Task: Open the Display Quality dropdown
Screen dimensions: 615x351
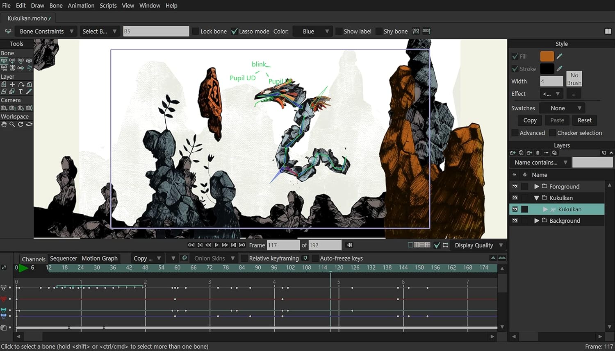Action: [x=478, y=245]
